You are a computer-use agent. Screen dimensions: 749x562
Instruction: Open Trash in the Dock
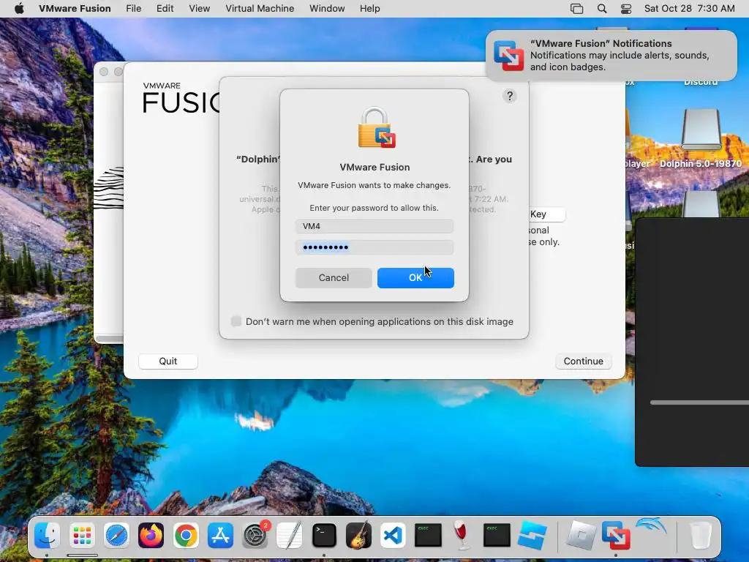click(x=700, y=535)
